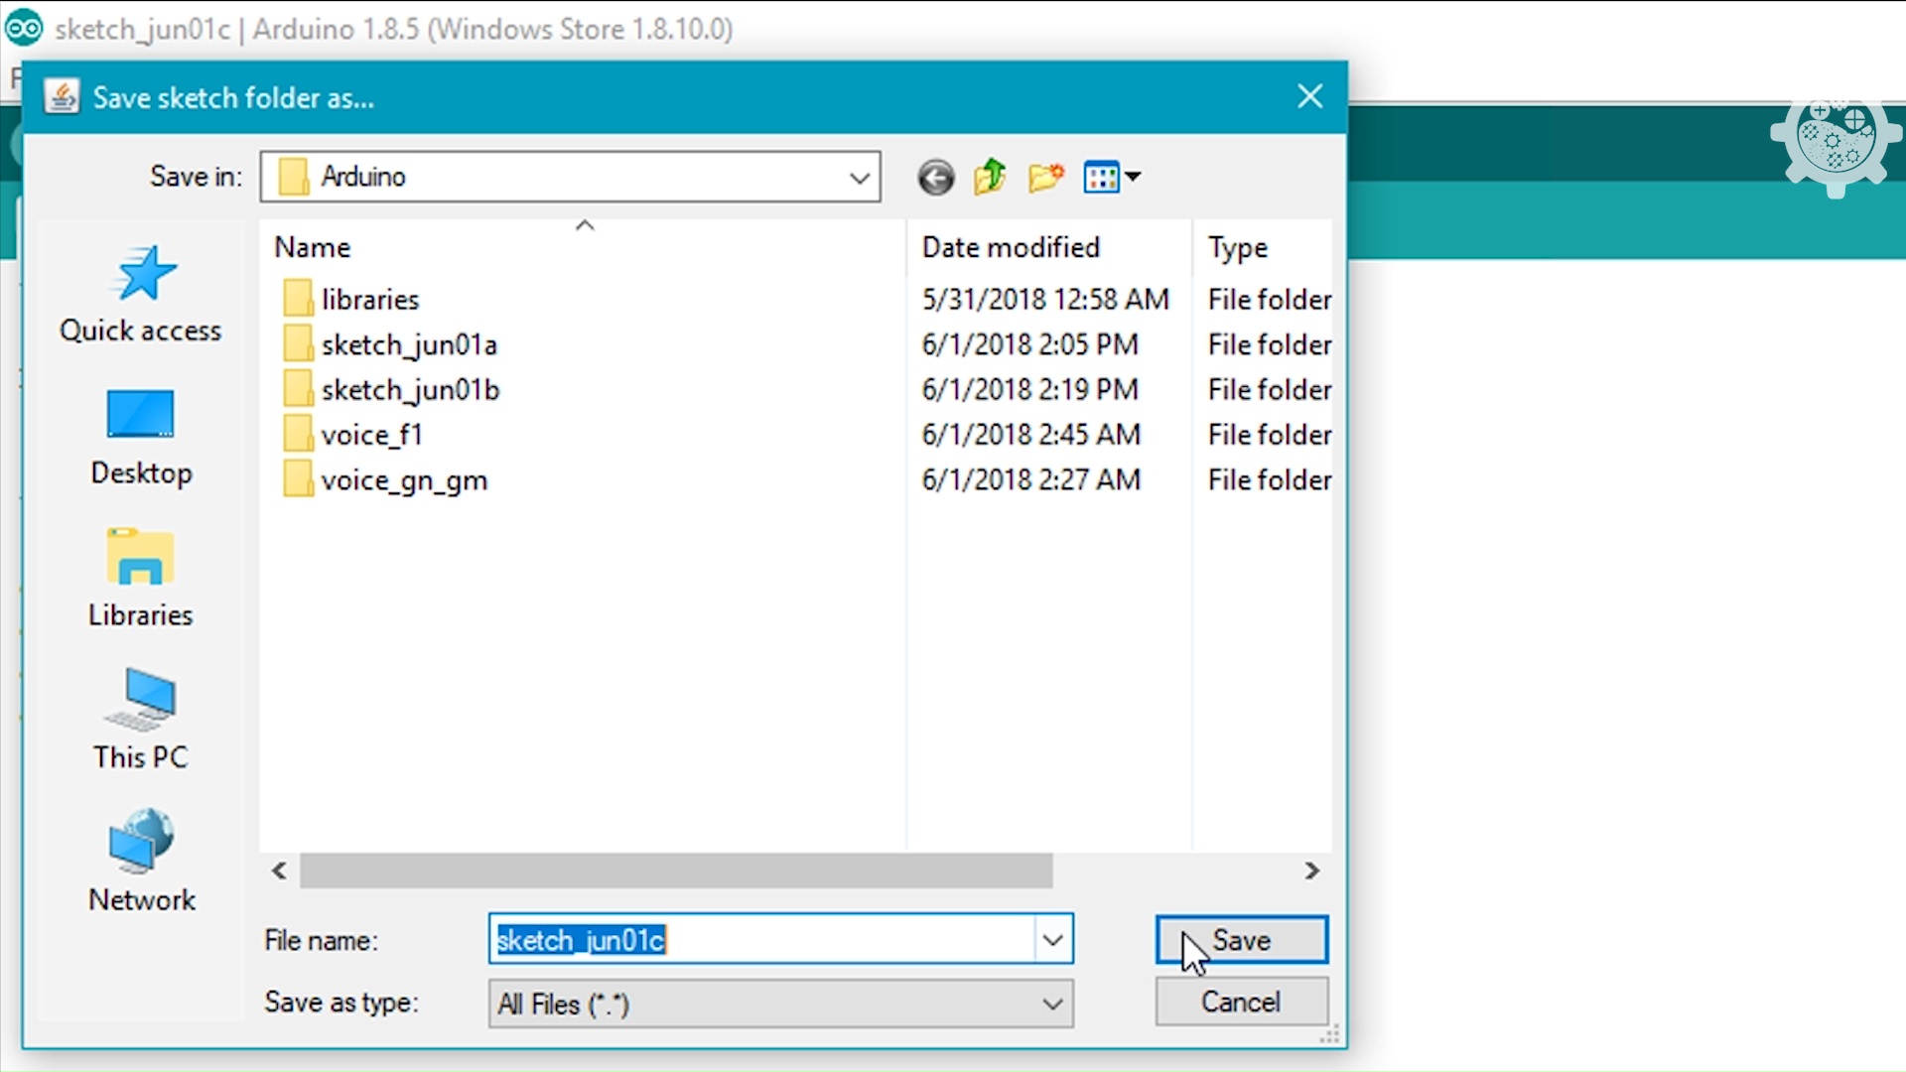1906x1072 pixels.
Task: Click File folder type in voice_gn_gm row
Action: pyautogui.click(x=1270, y=479)
